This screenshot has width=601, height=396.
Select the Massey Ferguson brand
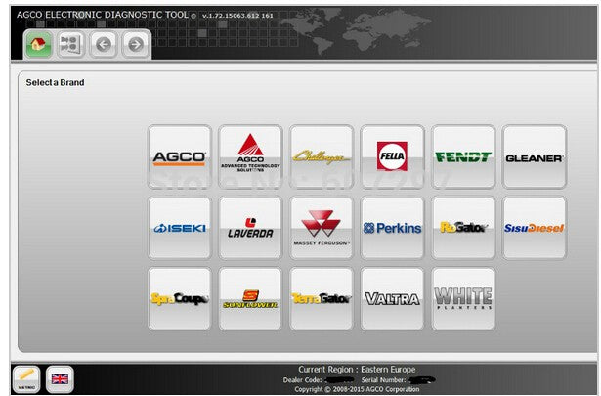tap(322, 228)
